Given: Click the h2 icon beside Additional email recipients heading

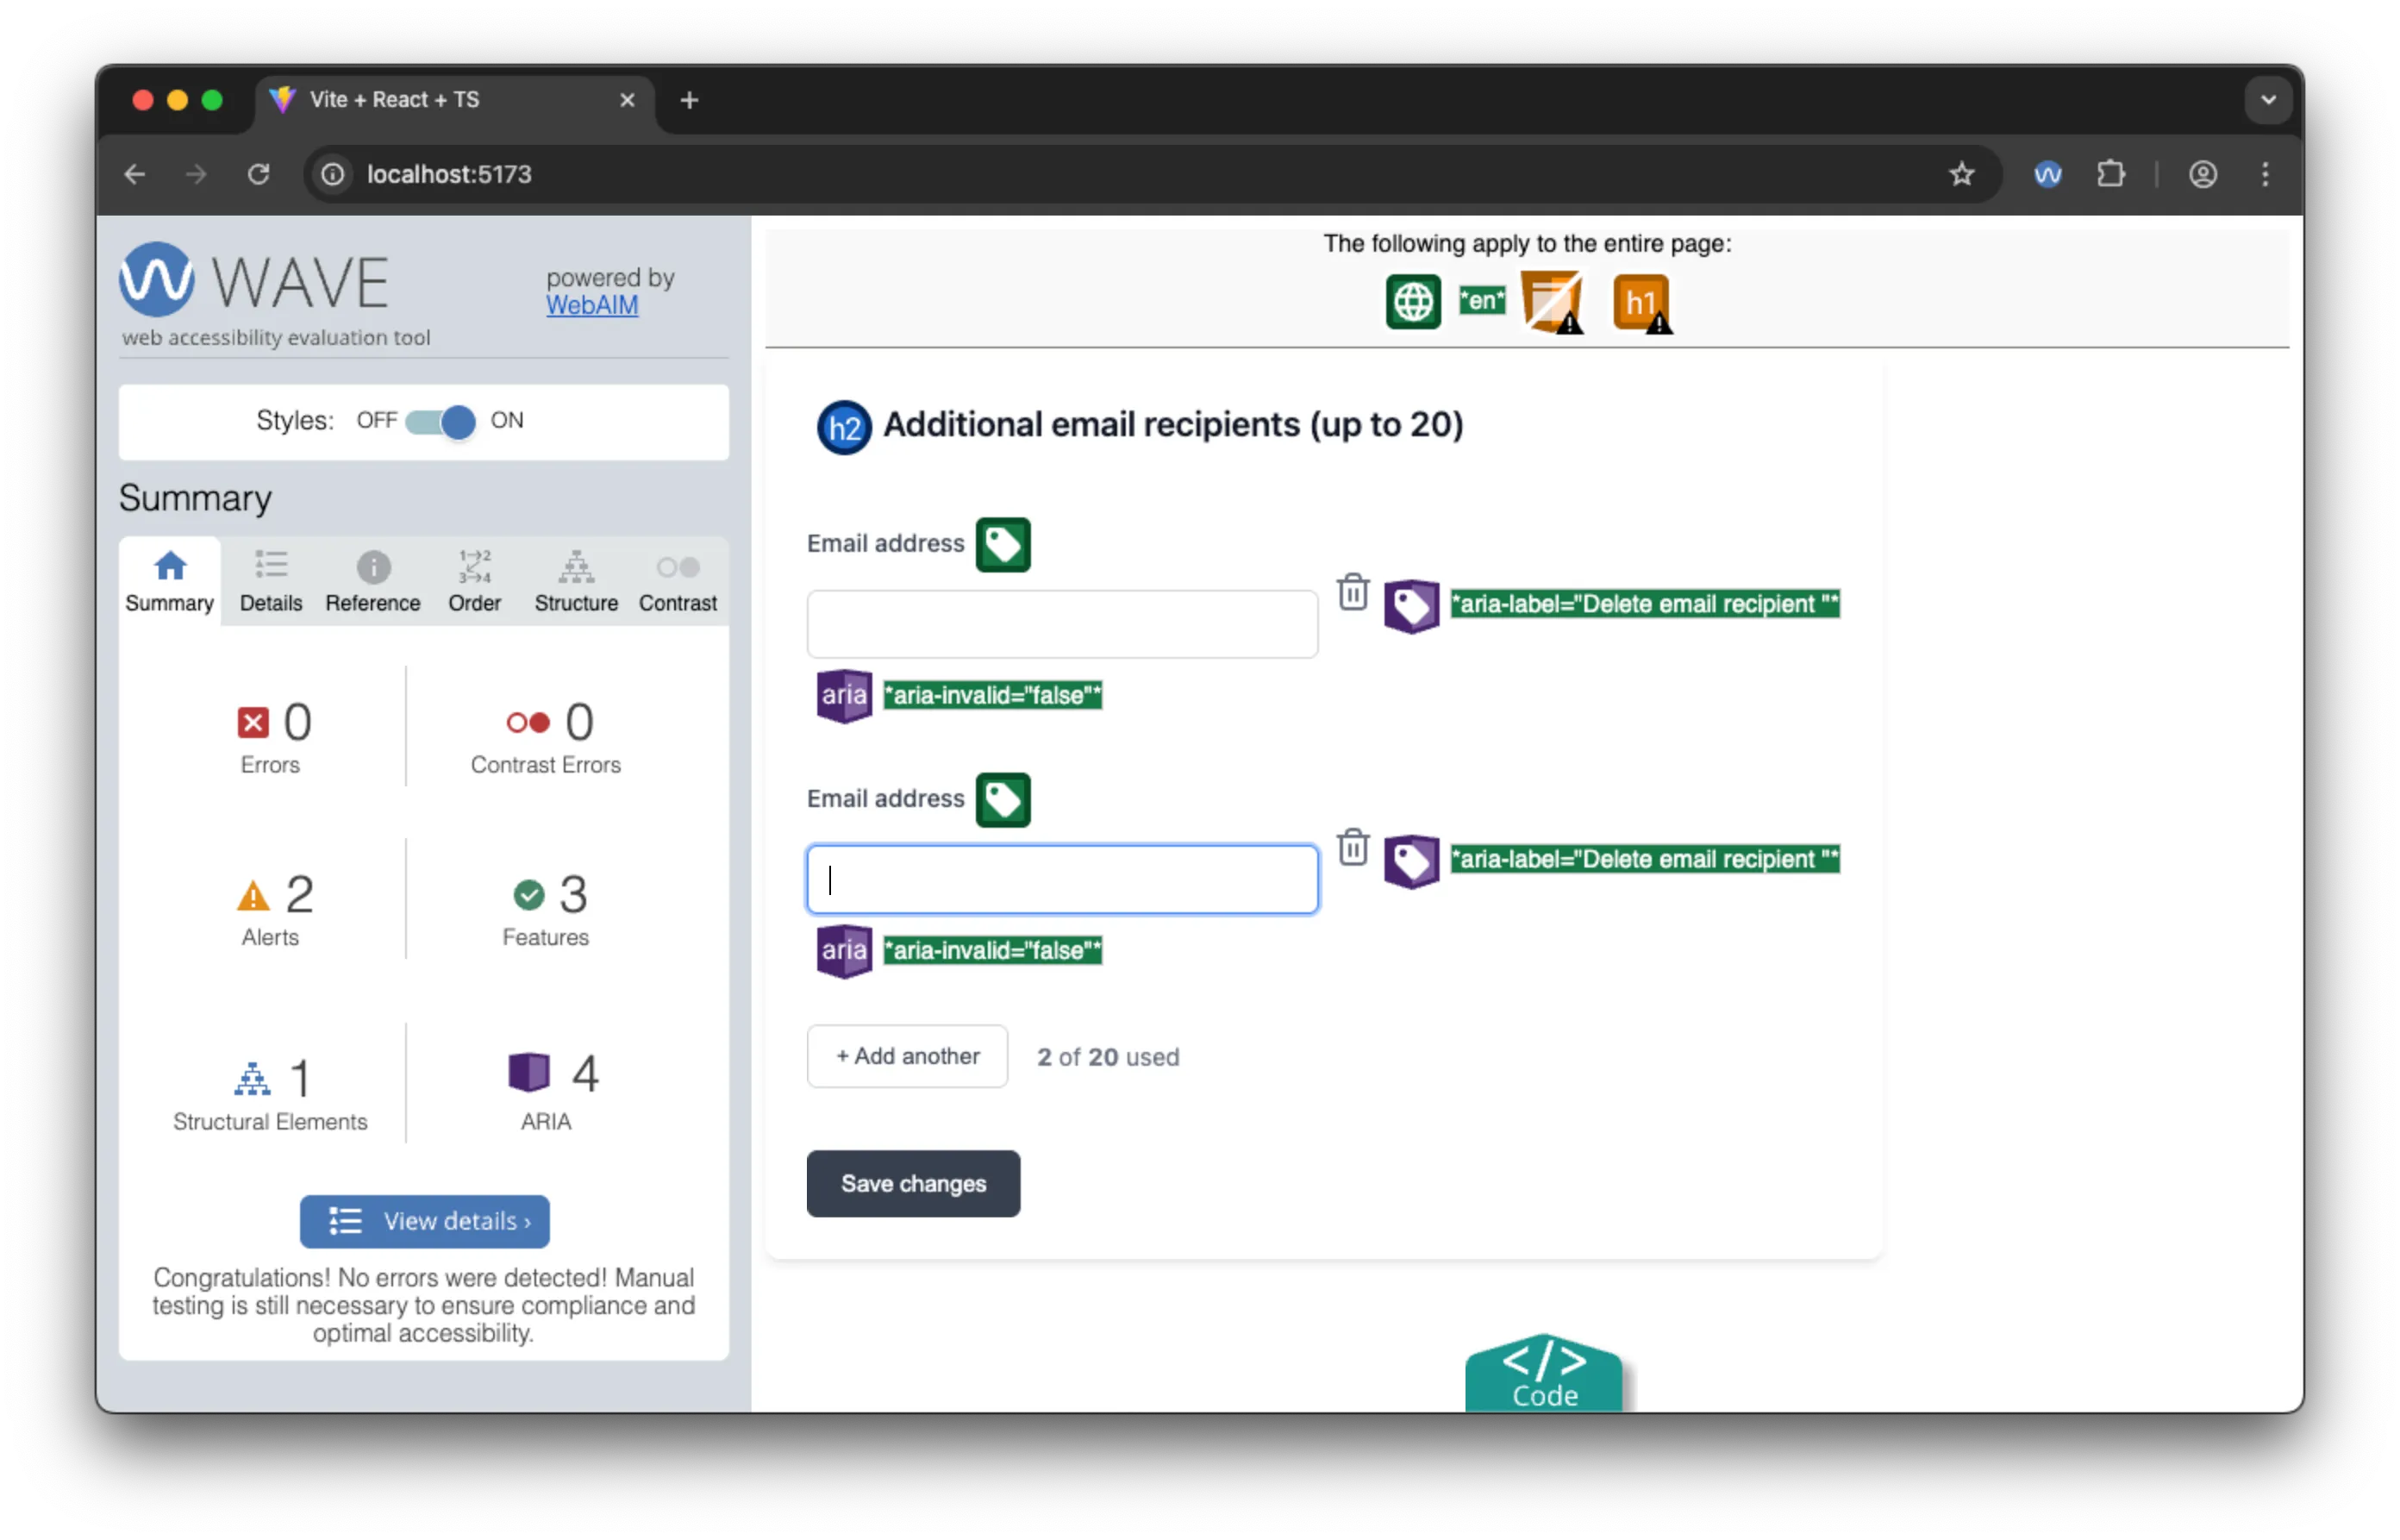Looking at the screenshot, I should click(844, 426).
